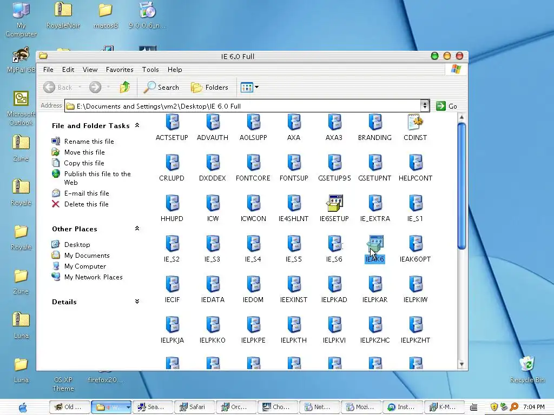Click the taskbar clock showing 7:04 PM

[534, 407]
